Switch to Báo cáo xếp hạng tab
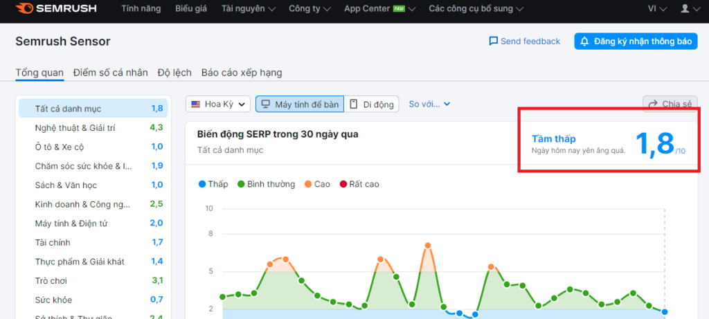Screen dimensions: 709x319 242,73
